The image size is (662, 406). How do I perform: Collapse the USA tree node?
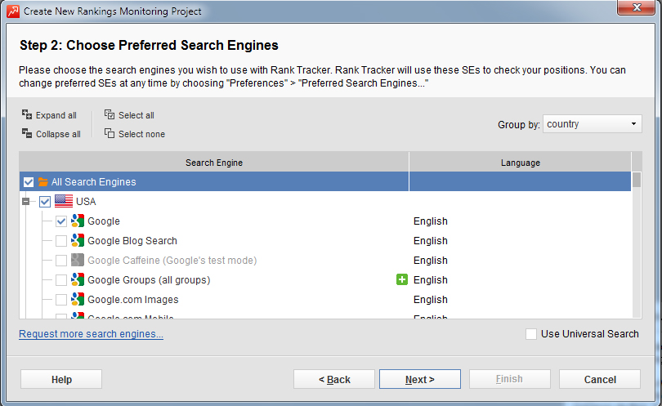pos(26,202)
